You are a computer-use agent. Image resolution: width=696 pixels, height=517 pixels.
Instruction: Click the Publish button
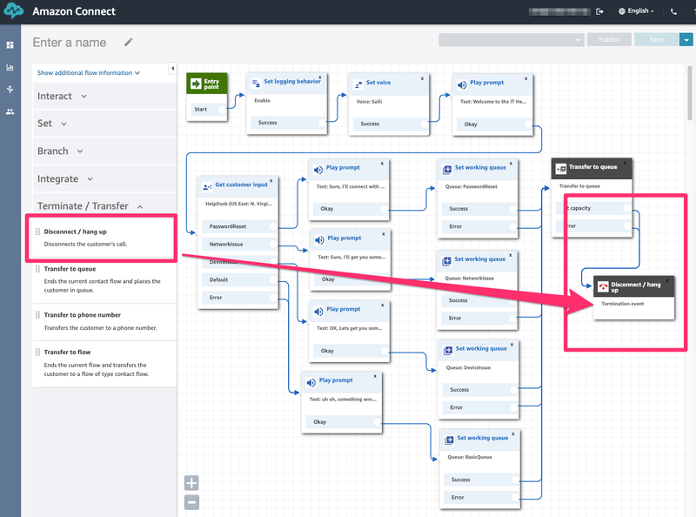[x=609, y=39]
